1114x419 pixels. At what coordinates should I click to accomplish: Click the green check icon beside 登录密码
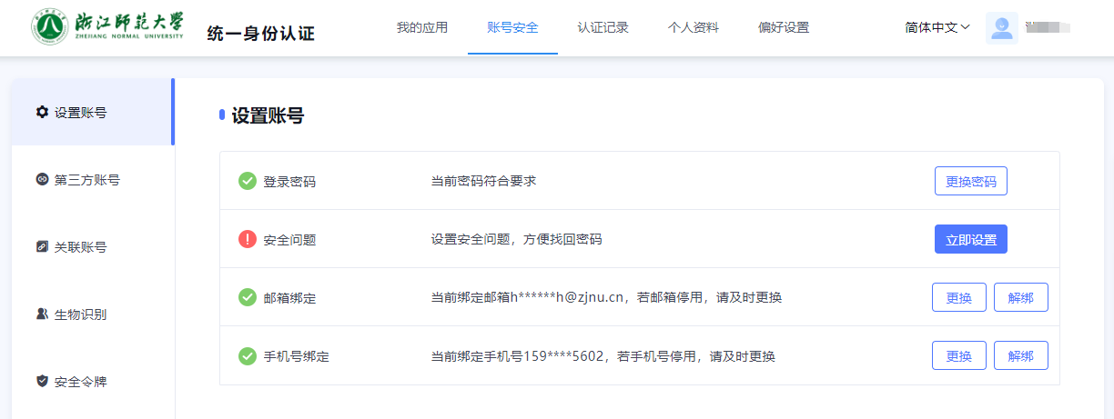point(248,181)
